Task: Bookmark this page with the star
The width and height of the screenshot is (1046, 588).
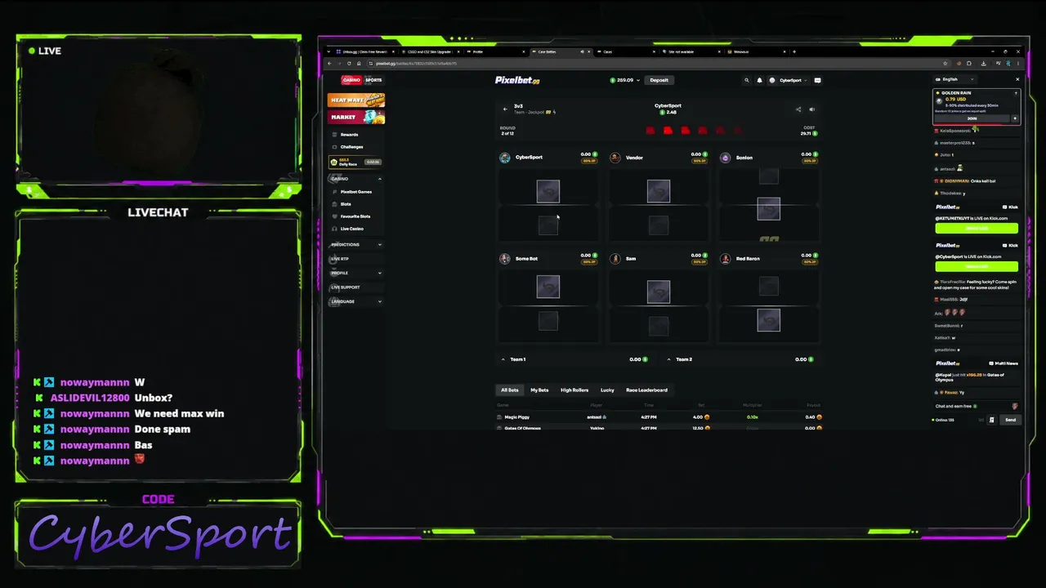Action: coord(946,63)
